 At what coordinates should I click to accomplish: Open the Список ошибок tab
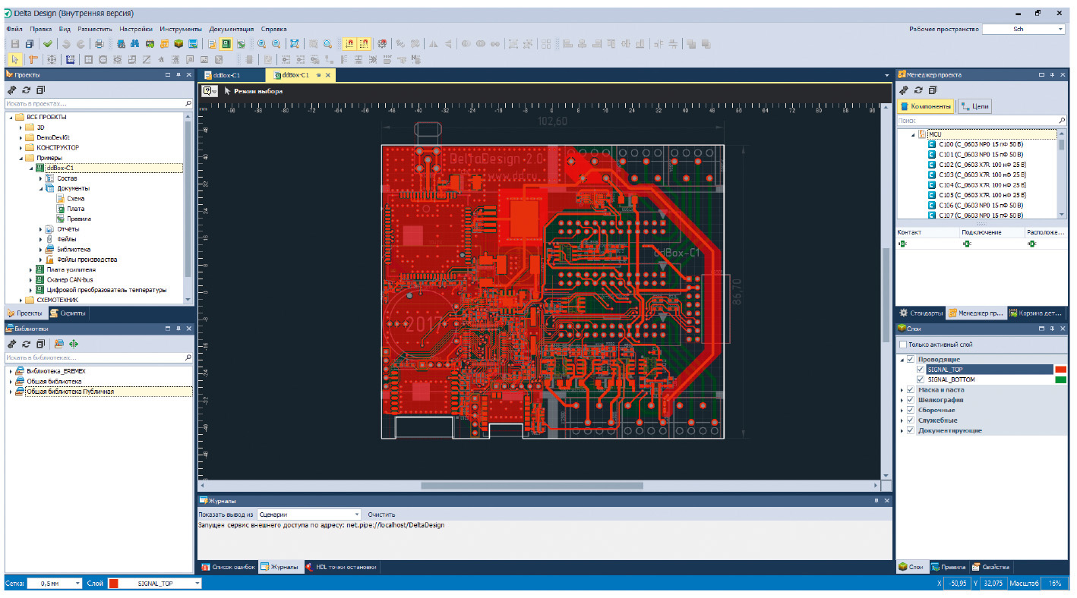229,567
